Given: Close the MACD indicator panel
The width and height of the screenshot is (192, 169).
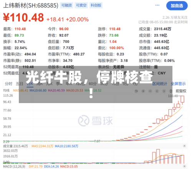Looking at the screenshot, I should (x=184, y=166).
